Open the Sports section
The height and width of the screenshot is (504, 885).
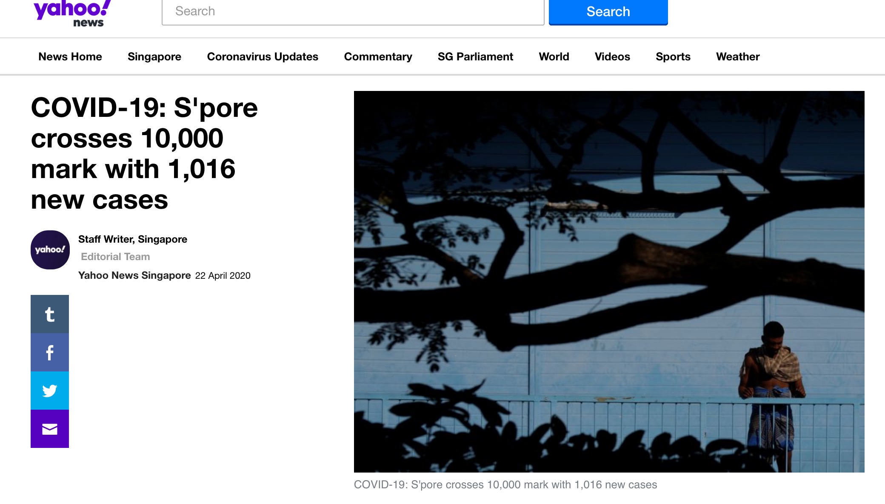[673, 57]
